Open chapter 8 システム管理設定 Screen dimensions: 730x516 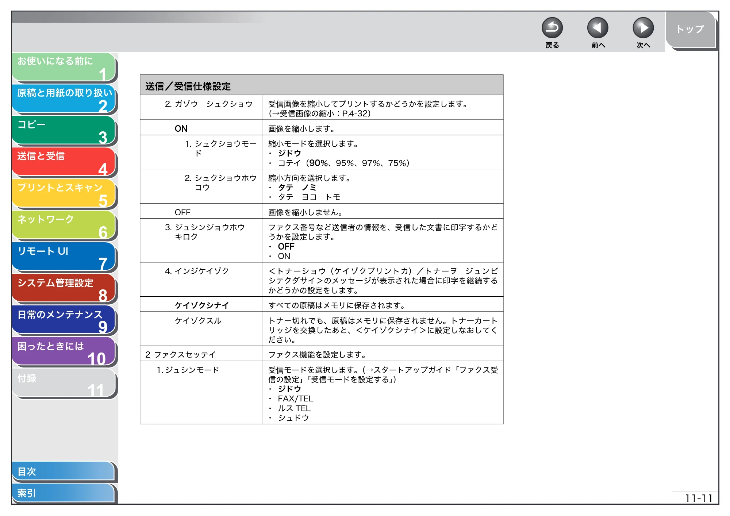pos(64,289)
